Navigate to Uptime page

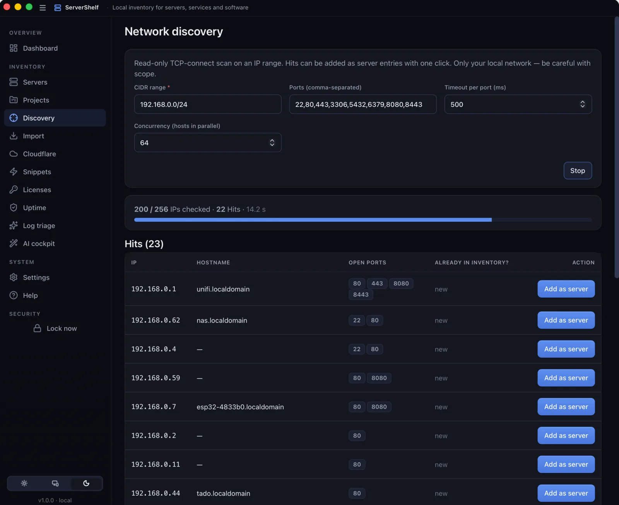pyautogui.click(x=55, y=208)
